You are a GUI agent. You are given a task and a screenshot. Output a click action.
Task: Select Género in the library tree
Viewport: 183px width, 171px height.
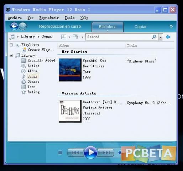point(33,82)
